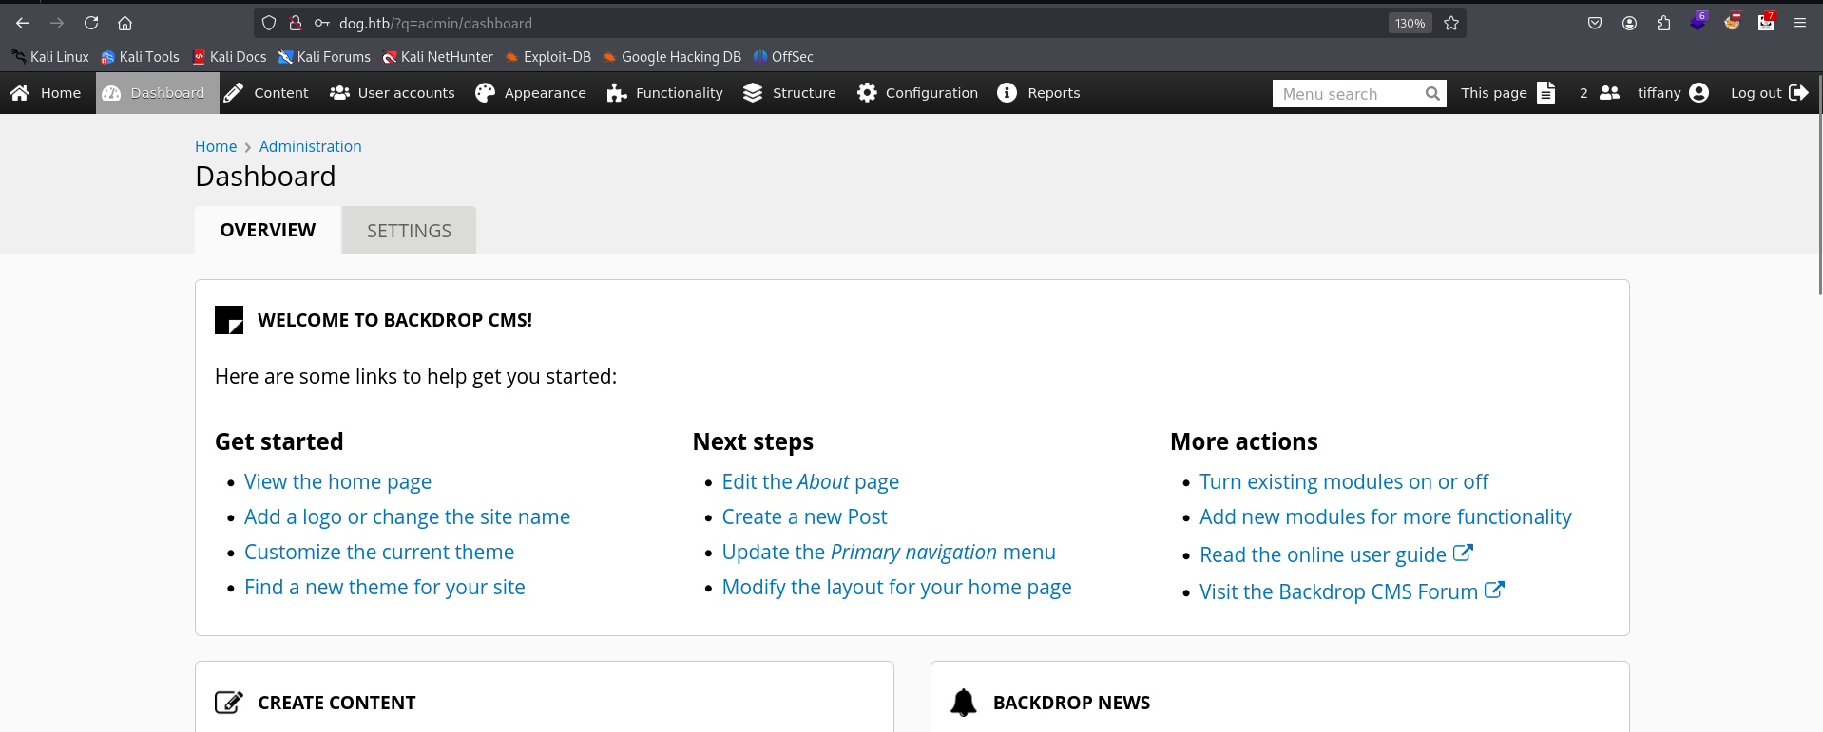
Task: Open the Functionality admin menu
Action: [x=665, y=93]
